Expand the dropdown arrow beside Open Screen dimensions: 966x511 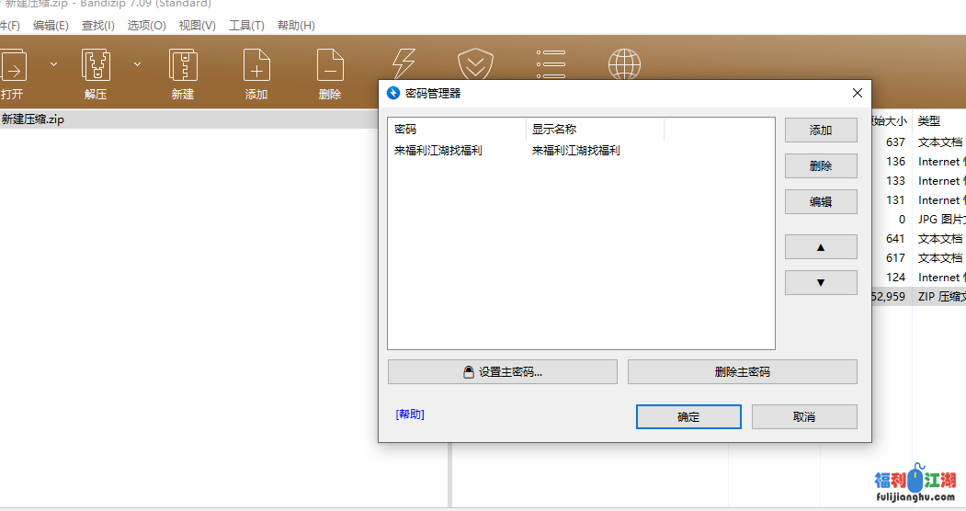(53, 64)
